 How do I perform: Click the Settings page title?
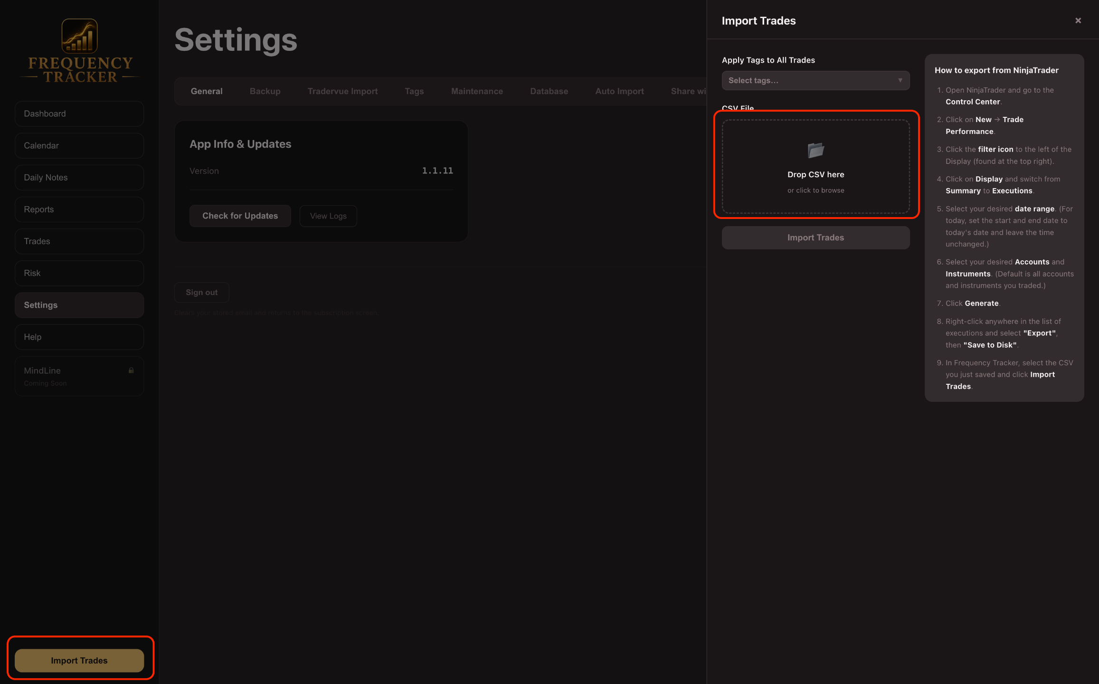point(236,40)
